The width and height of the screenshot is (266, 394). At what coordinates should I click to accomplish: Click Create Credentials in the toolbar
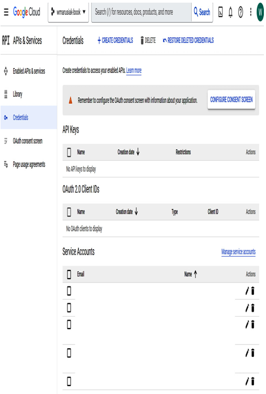coord(115,40)
